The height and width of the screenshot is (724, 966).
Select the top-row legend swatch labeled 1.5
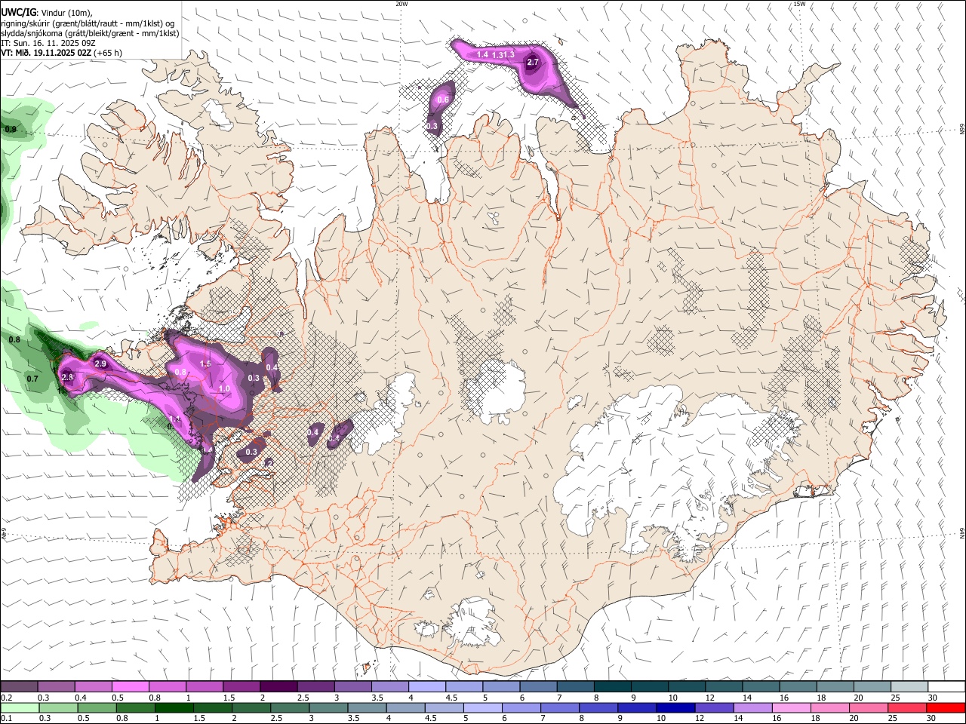241,687
